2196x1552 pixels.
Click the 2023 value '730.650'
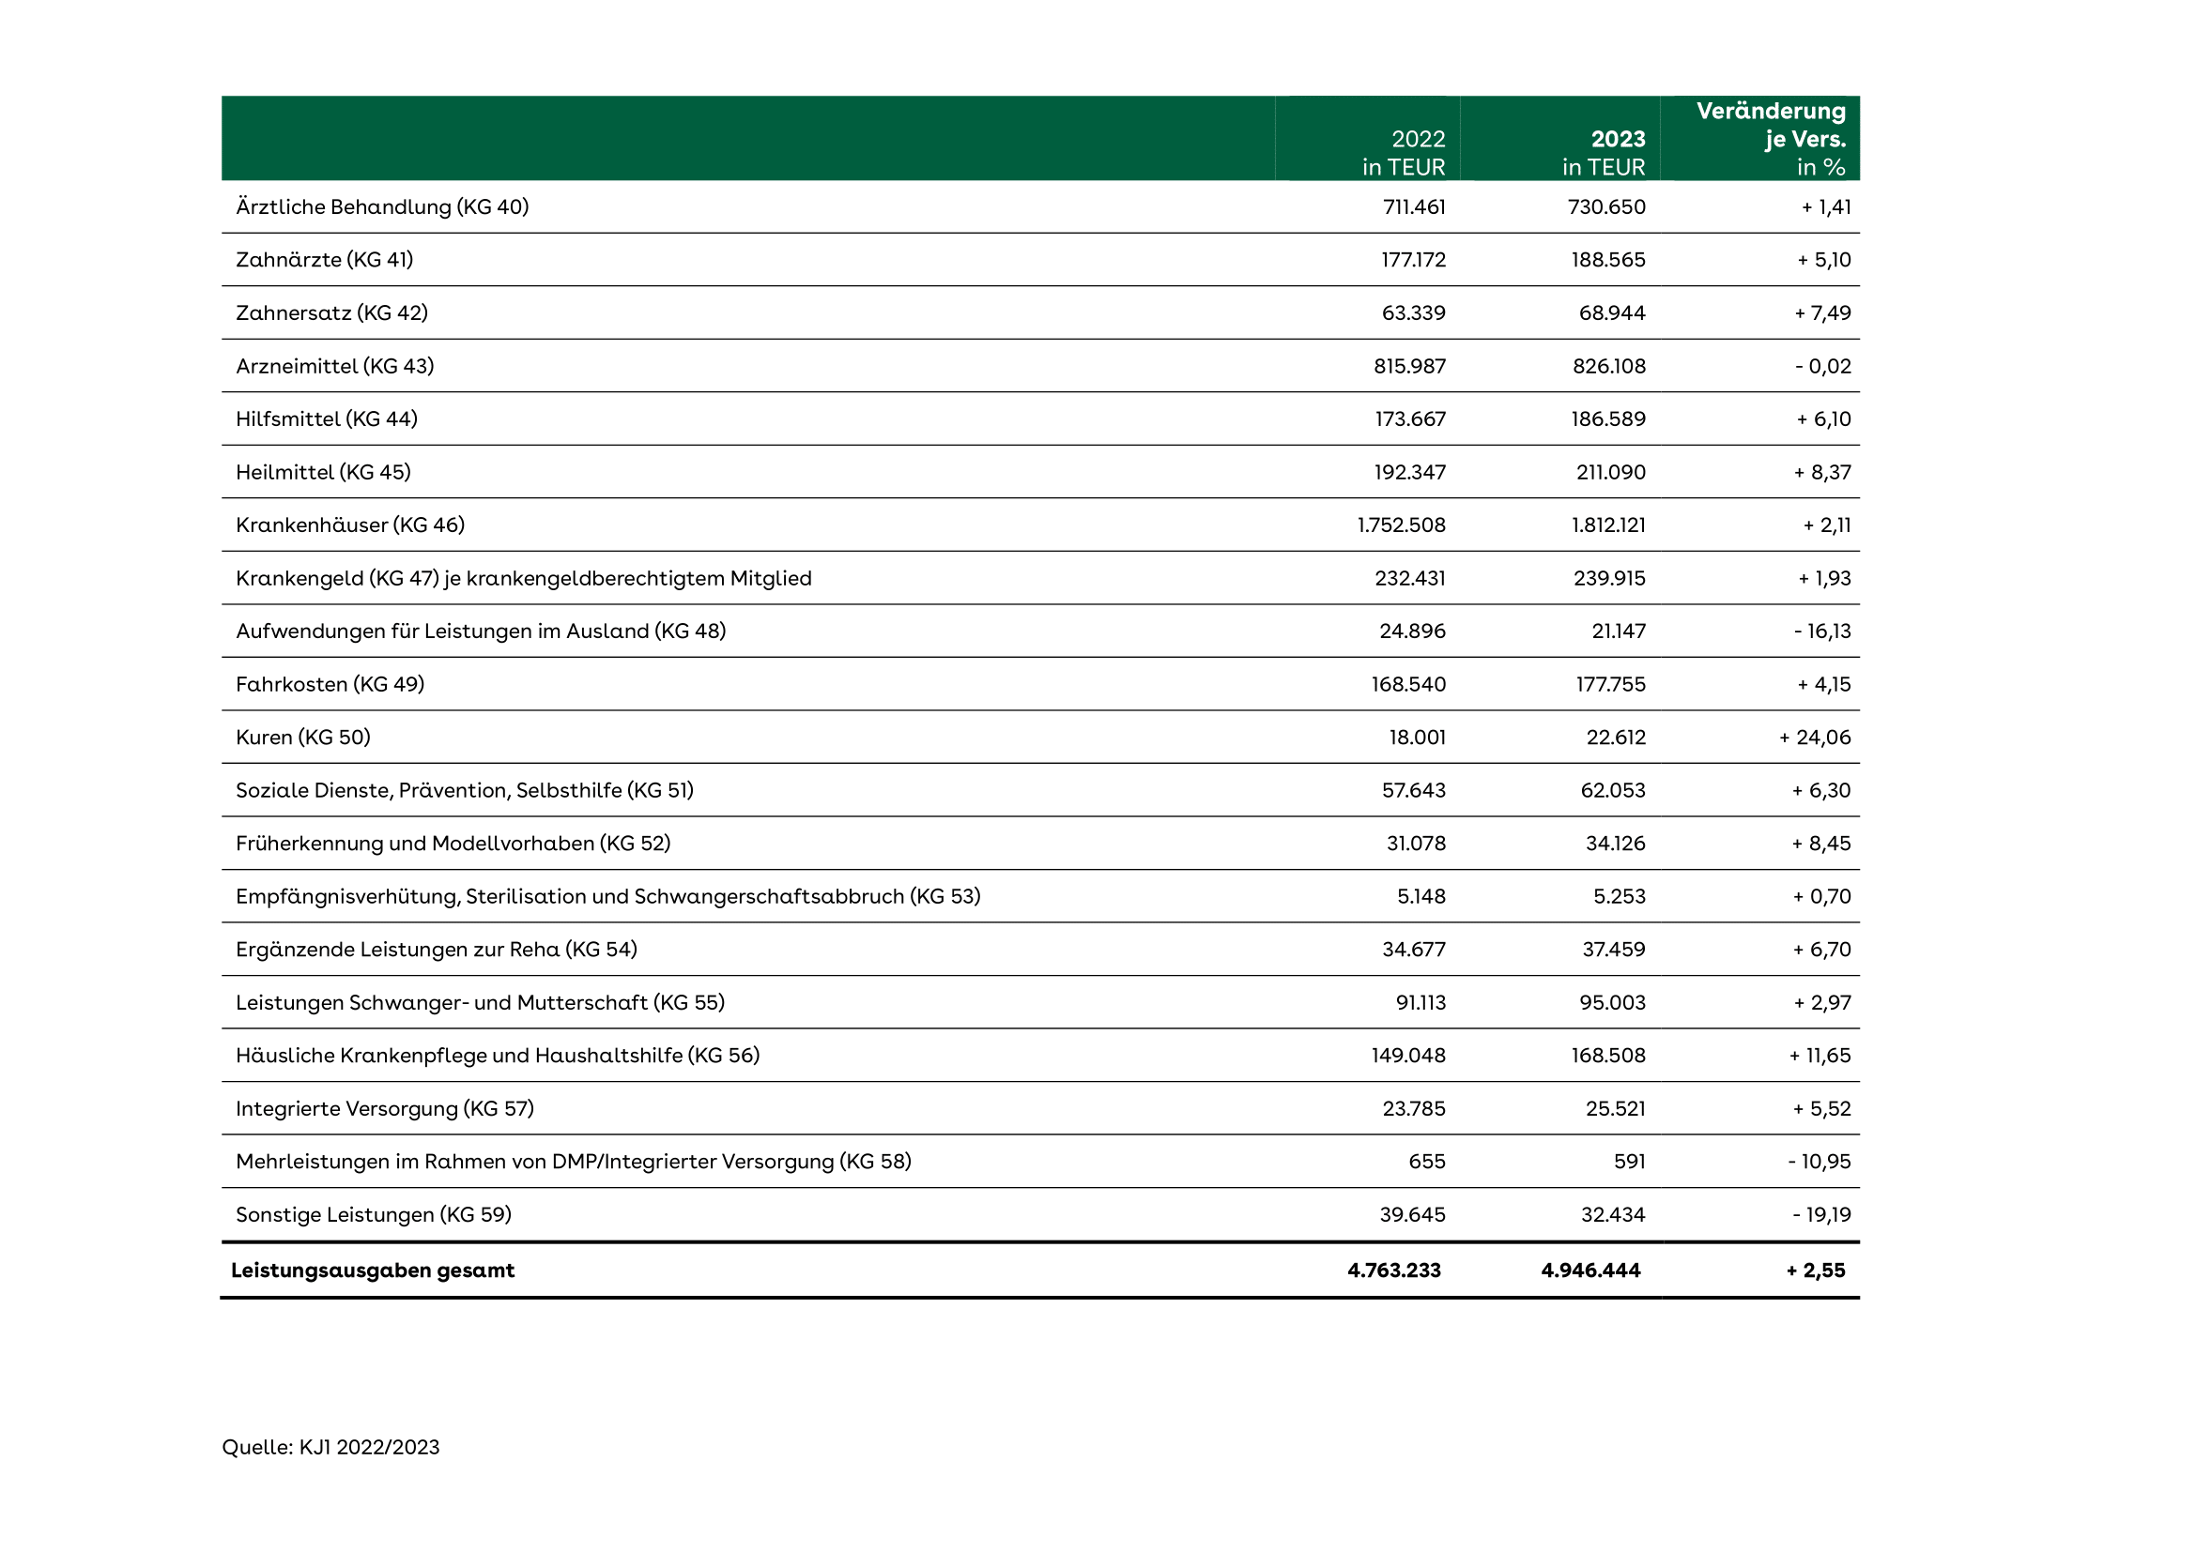pos(1605,206)
